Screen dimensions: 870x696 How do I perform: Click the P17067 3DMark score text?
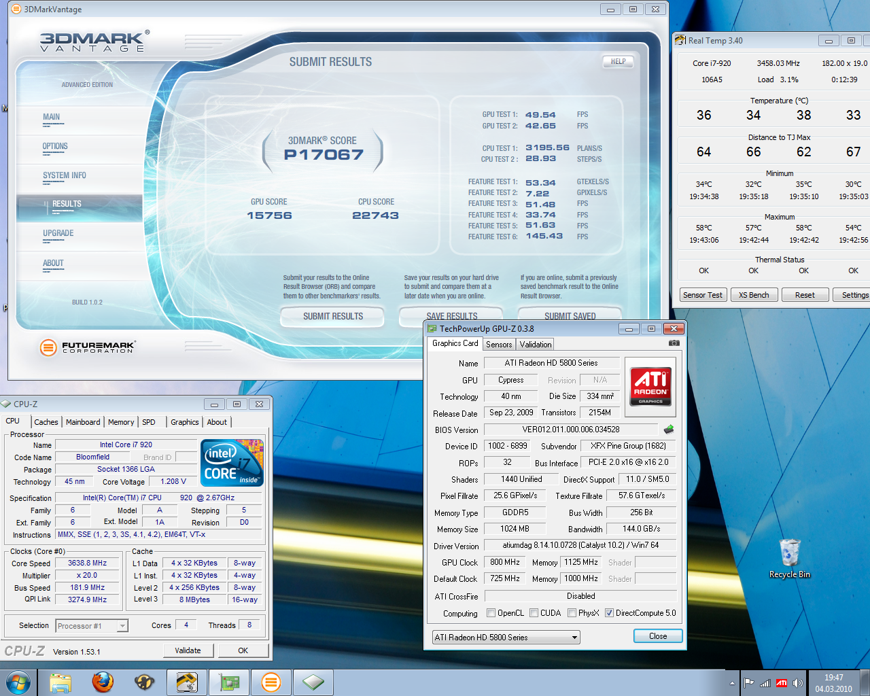(324, 155)
